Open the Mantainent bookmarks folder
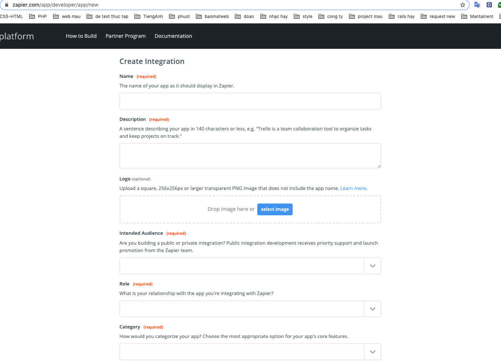This screenshot has height=363, width=501. 477,17
